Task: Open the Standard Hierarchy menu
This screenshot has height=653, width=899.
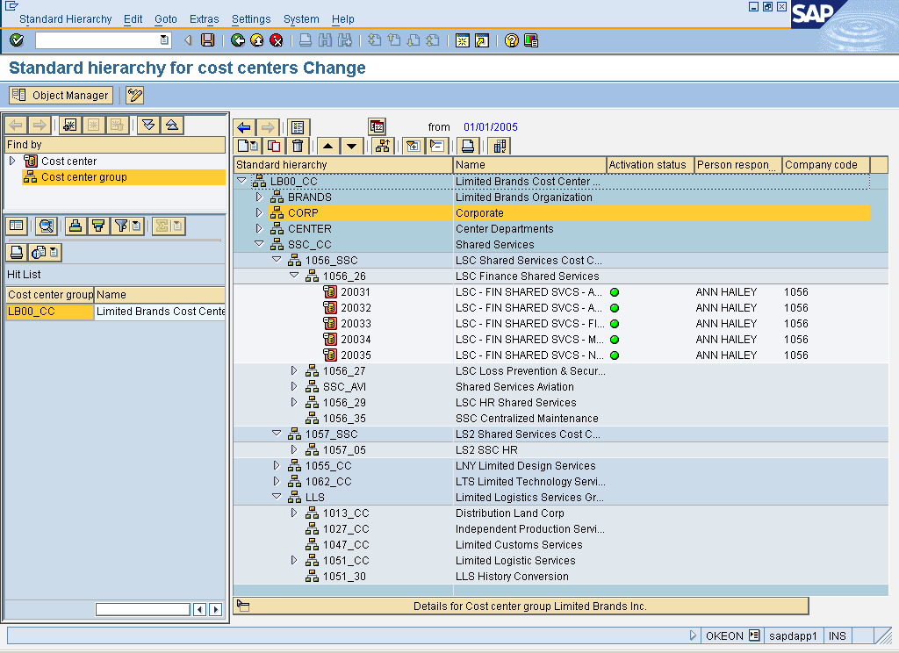Action: (65, 19)
